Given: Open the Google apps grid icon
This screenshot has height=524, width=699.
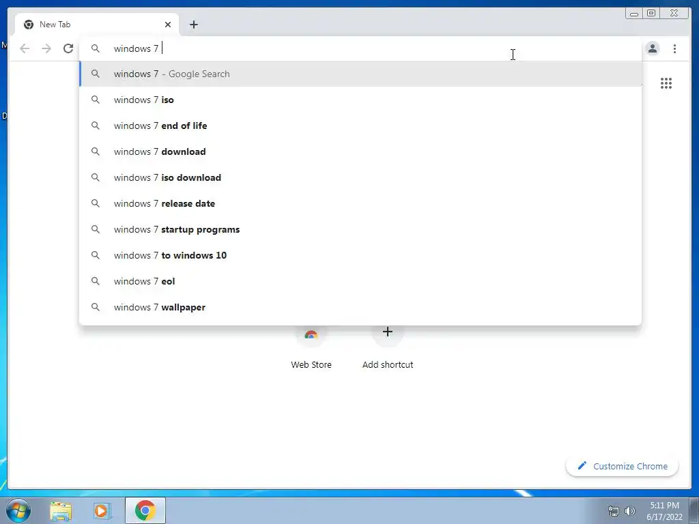Looking at the screenshot, I should (666, 83).
